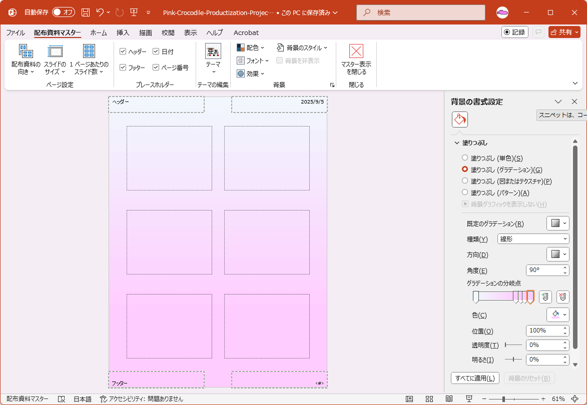Screen dimensions: 587x405
Task: Open 種類 gradient type combo box
Action: (533, 238)
